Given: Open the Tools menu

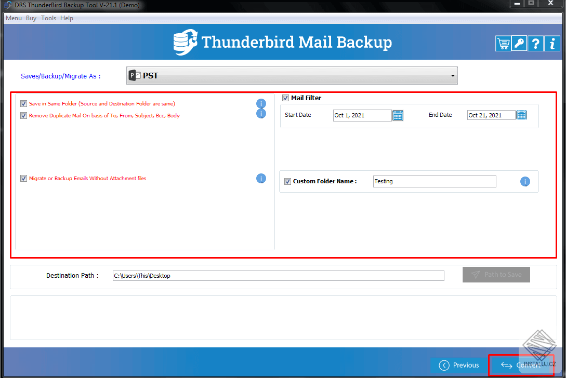Looking at the screenshot, I should (x=48, y=18).
